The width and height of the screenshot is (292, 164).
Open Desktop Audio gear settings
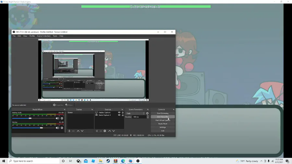(62, 118)
